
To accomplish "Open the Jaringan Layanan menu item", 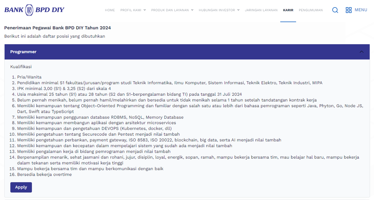I will coord(261,10).
